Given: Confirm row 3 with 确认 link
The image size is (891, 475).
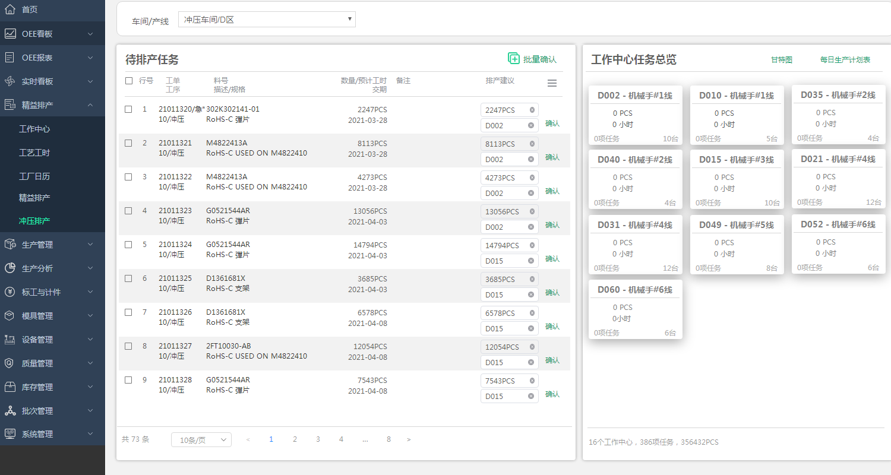Looking at the screenshot, I should pos(552,191).
